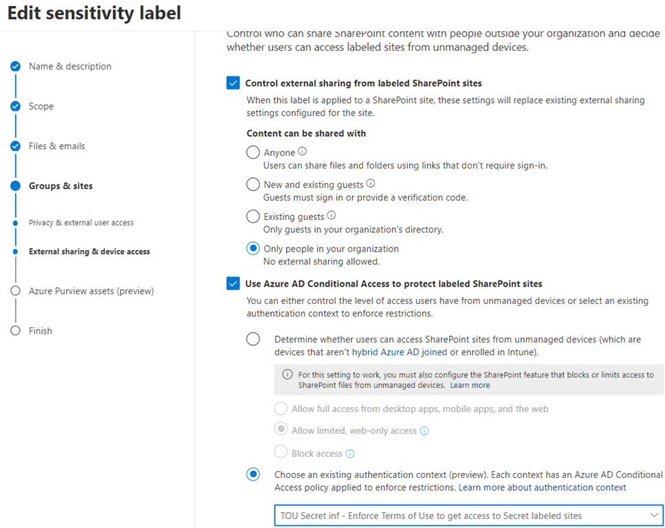Click completed checkmark icon for Files & emails step
665x528 pixels.
(x=15, y=146)
